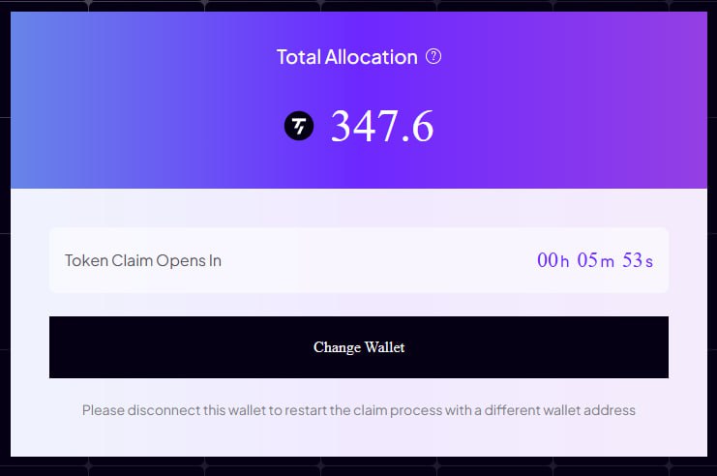Image resolution: width=717 pixels, height=476 pixels.
Task: Click the disconnect wallet notice text
Action: (358, 410)
